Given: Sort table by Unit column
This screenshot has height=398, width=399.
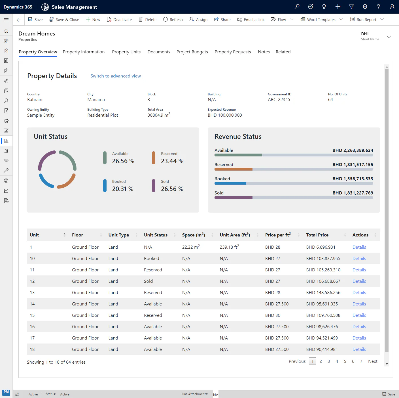Looking at the screenshot, I should tap(48, 235).
